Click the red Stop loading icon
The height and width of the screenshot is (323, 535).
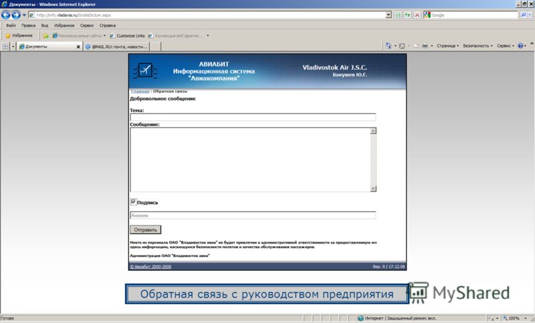pyautogui.click(x=417, y=15)
